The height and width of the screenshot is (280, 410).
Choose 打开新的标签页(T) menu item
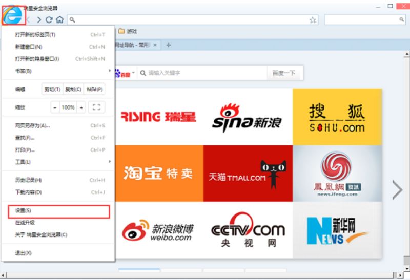pyautogui.click(x=58, y=34)
